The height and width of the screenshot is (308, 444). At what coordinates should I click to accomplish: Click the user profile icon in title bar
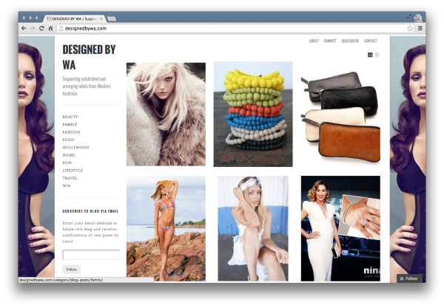418,18
